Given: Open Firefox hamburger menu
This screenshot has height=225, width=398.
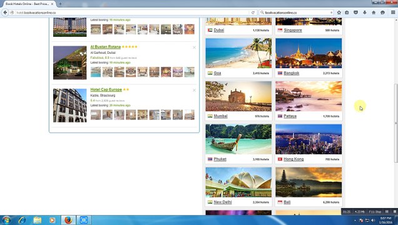Looking at the screenshot, I should click(393, 12).
